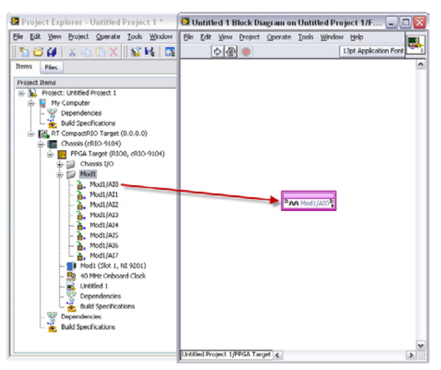Close the Block Diagram window
Screen dimensions: 441x370
pos(419,23)
